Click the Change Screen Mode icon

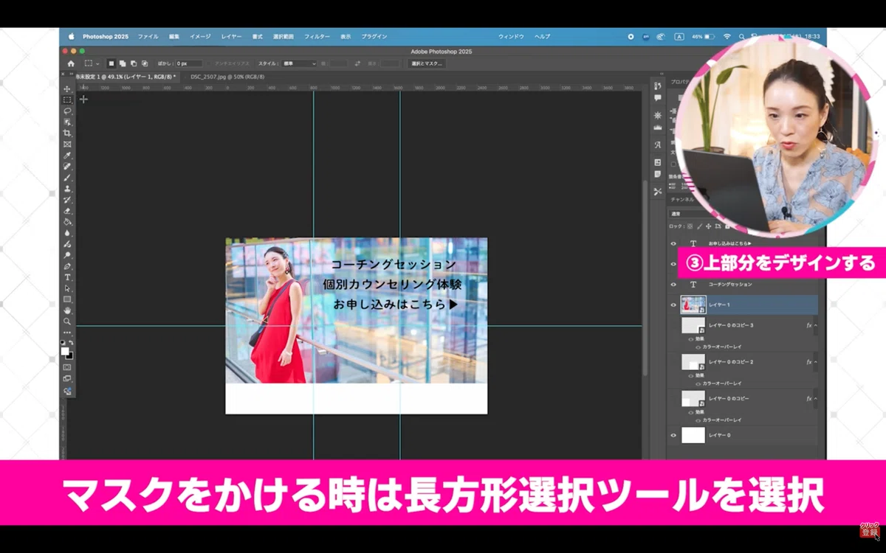click(67, 379)
